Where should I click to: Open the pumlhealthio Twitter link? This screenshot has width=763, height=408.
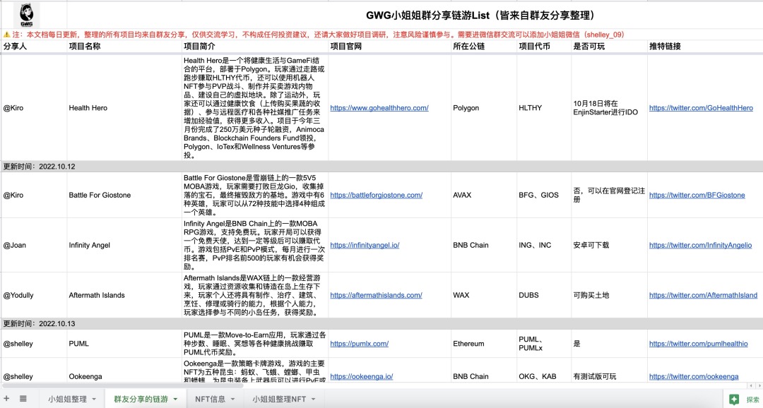tap(698, 344)
